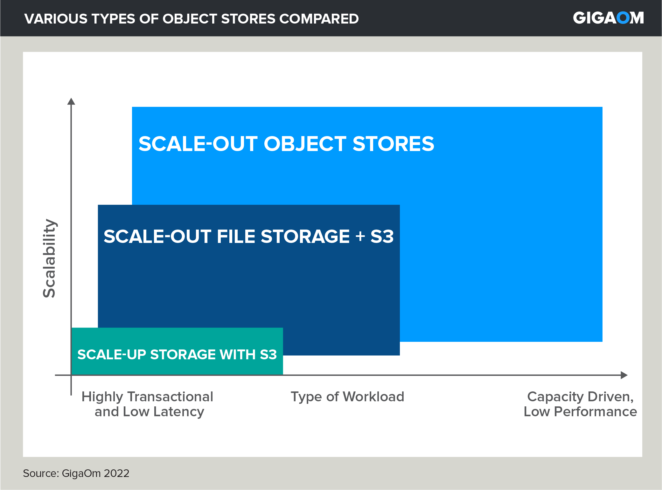
Task: Click the "Capacity Driven, Low Performance" label
Action: 580,404
